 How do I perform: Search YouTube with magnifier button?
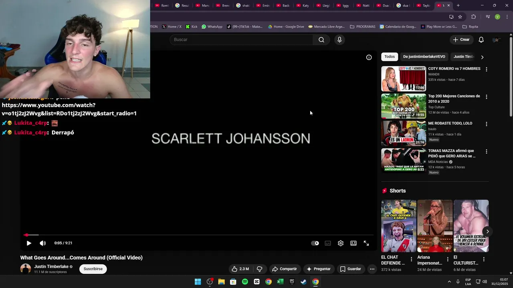(x=321, y=40)
